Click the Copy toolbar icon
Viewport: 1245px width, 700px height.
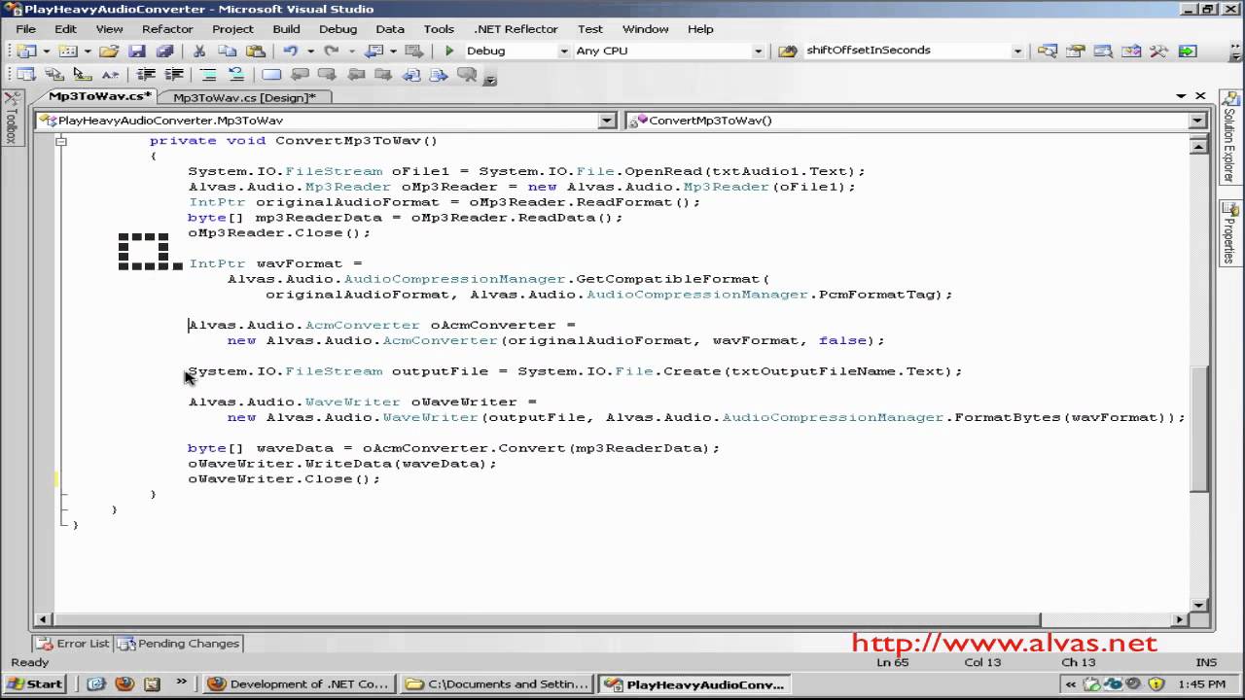pos(227,51)
